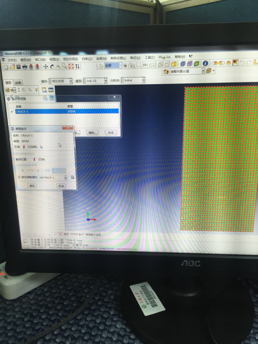Image resolution: width=258 pixels, height=344 pixels.
Task: Print the viewport printer icon
Action: [25, 67]
